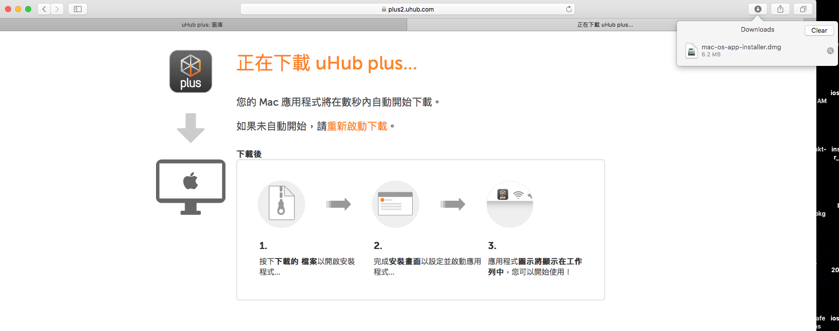Clear the downloads list

tap(819, 30)
